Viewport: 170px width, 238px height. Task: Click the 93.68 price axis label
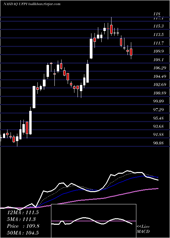tap(158, 126)
